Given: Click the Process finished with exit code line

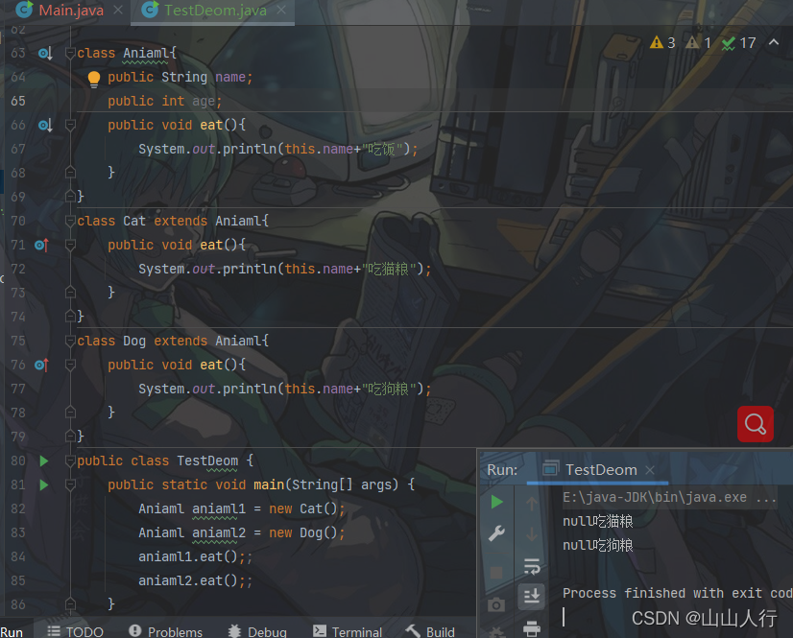Looking at the screenshot, I should tap(678, 593).
